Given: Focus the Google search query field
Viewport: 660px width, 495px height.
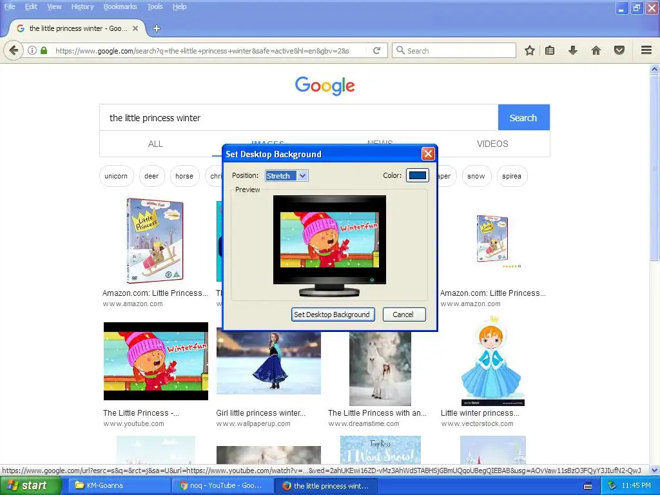Looking at the screenshot, I should [x=299, y=117].
